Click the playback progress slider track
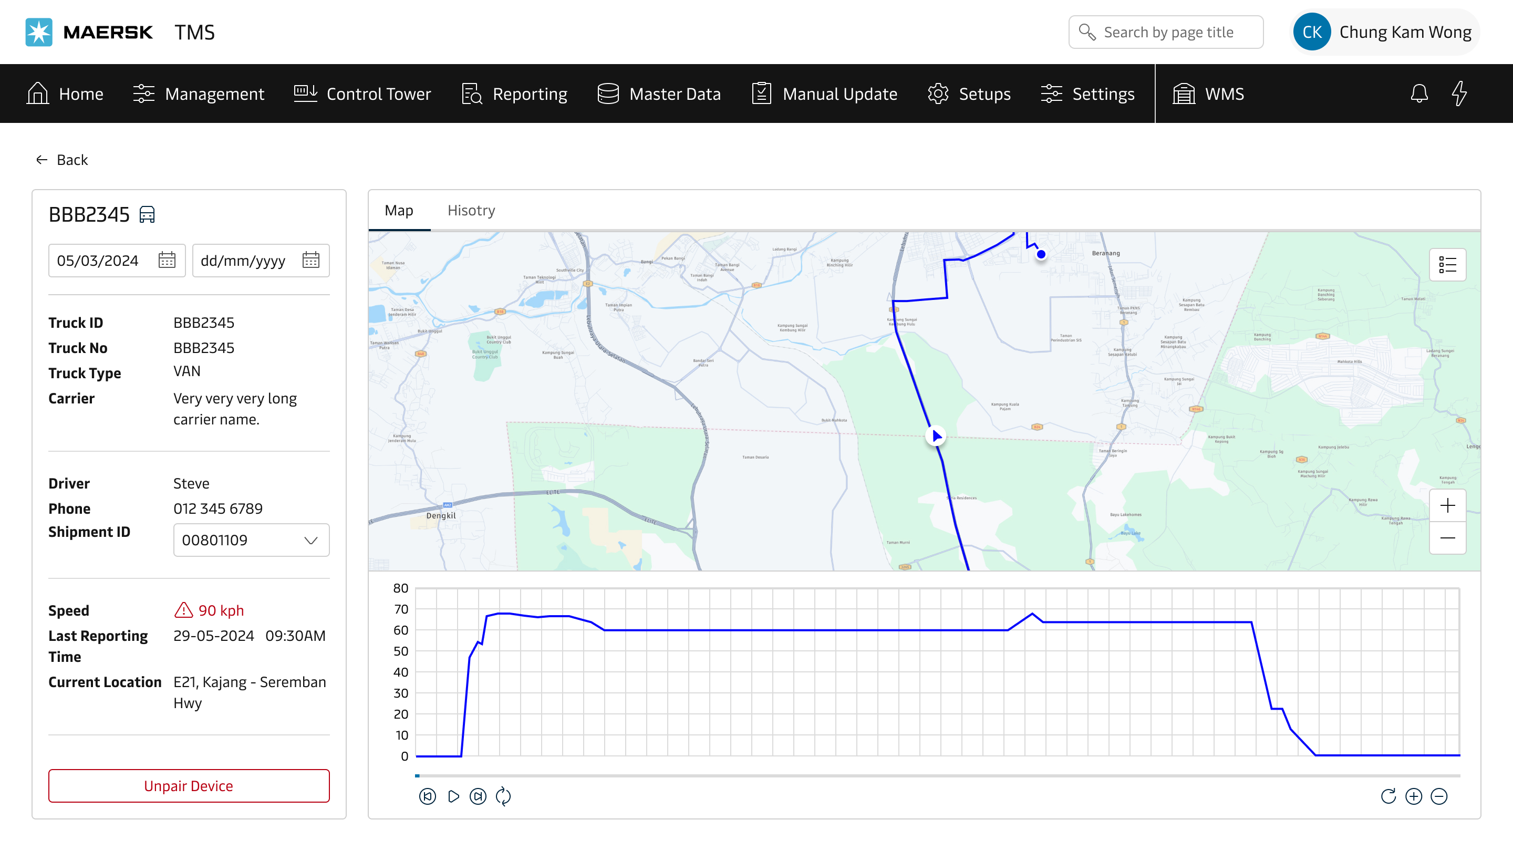Image resolution: width=1513 pixels, height=851 pixels. [x=937, y=776]
